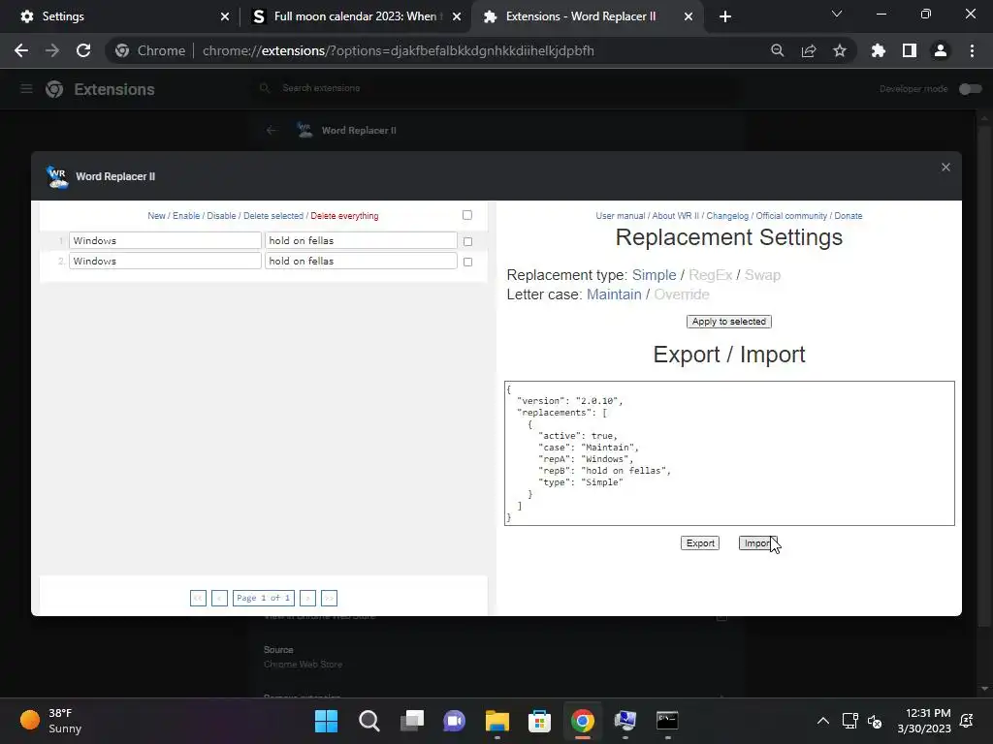Jump to the last page of replacements
The image size is (993, 744).
point(330,598)
